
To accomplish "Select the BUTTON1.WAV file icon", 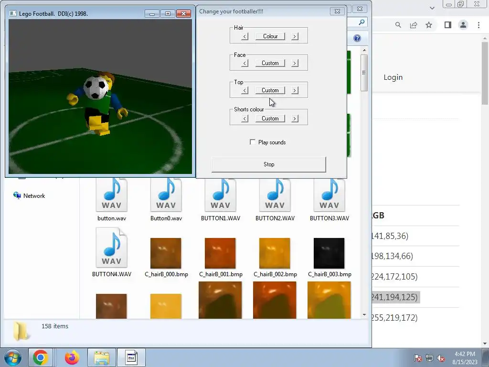I will (x=221, y=195).
